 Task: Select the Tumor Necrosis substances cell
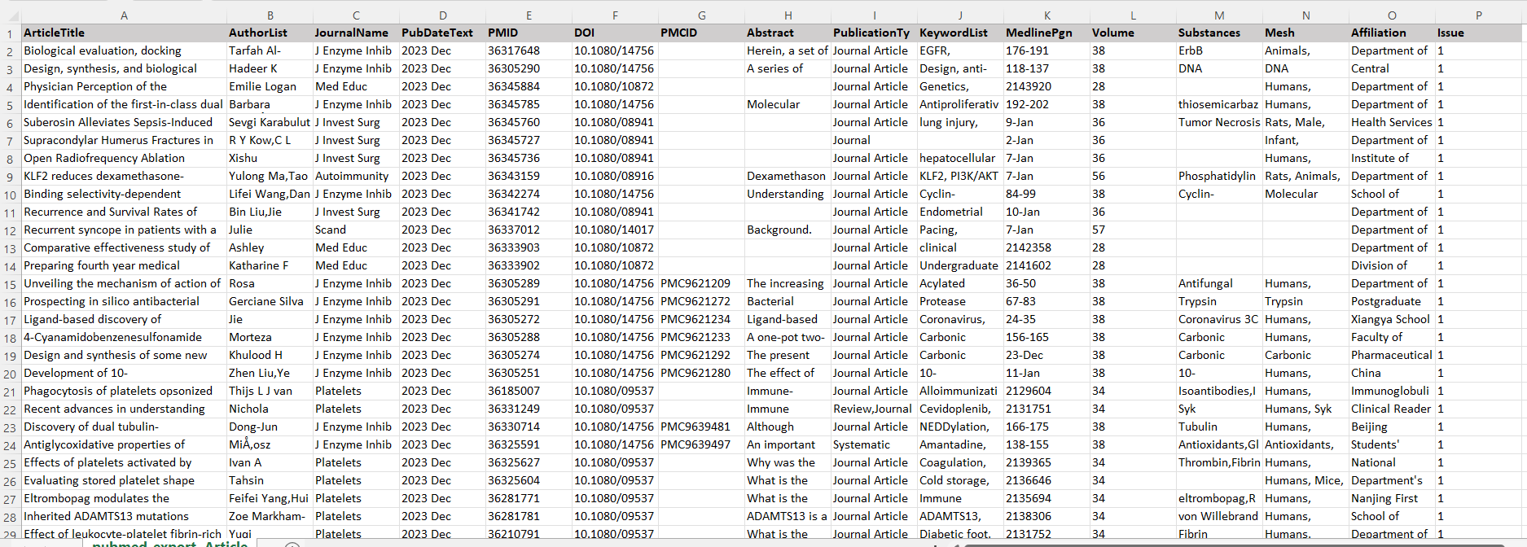point(1218,122)
